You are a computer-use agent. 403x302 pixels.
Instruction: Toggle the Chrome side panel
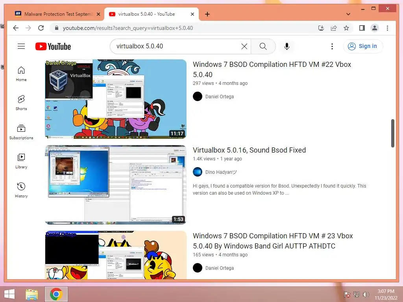[x=362, y=28]
